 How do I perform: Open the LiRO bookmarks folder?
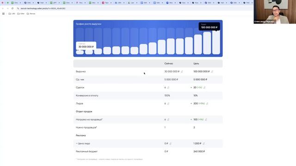pyautogui.click(x=12, y=14)
